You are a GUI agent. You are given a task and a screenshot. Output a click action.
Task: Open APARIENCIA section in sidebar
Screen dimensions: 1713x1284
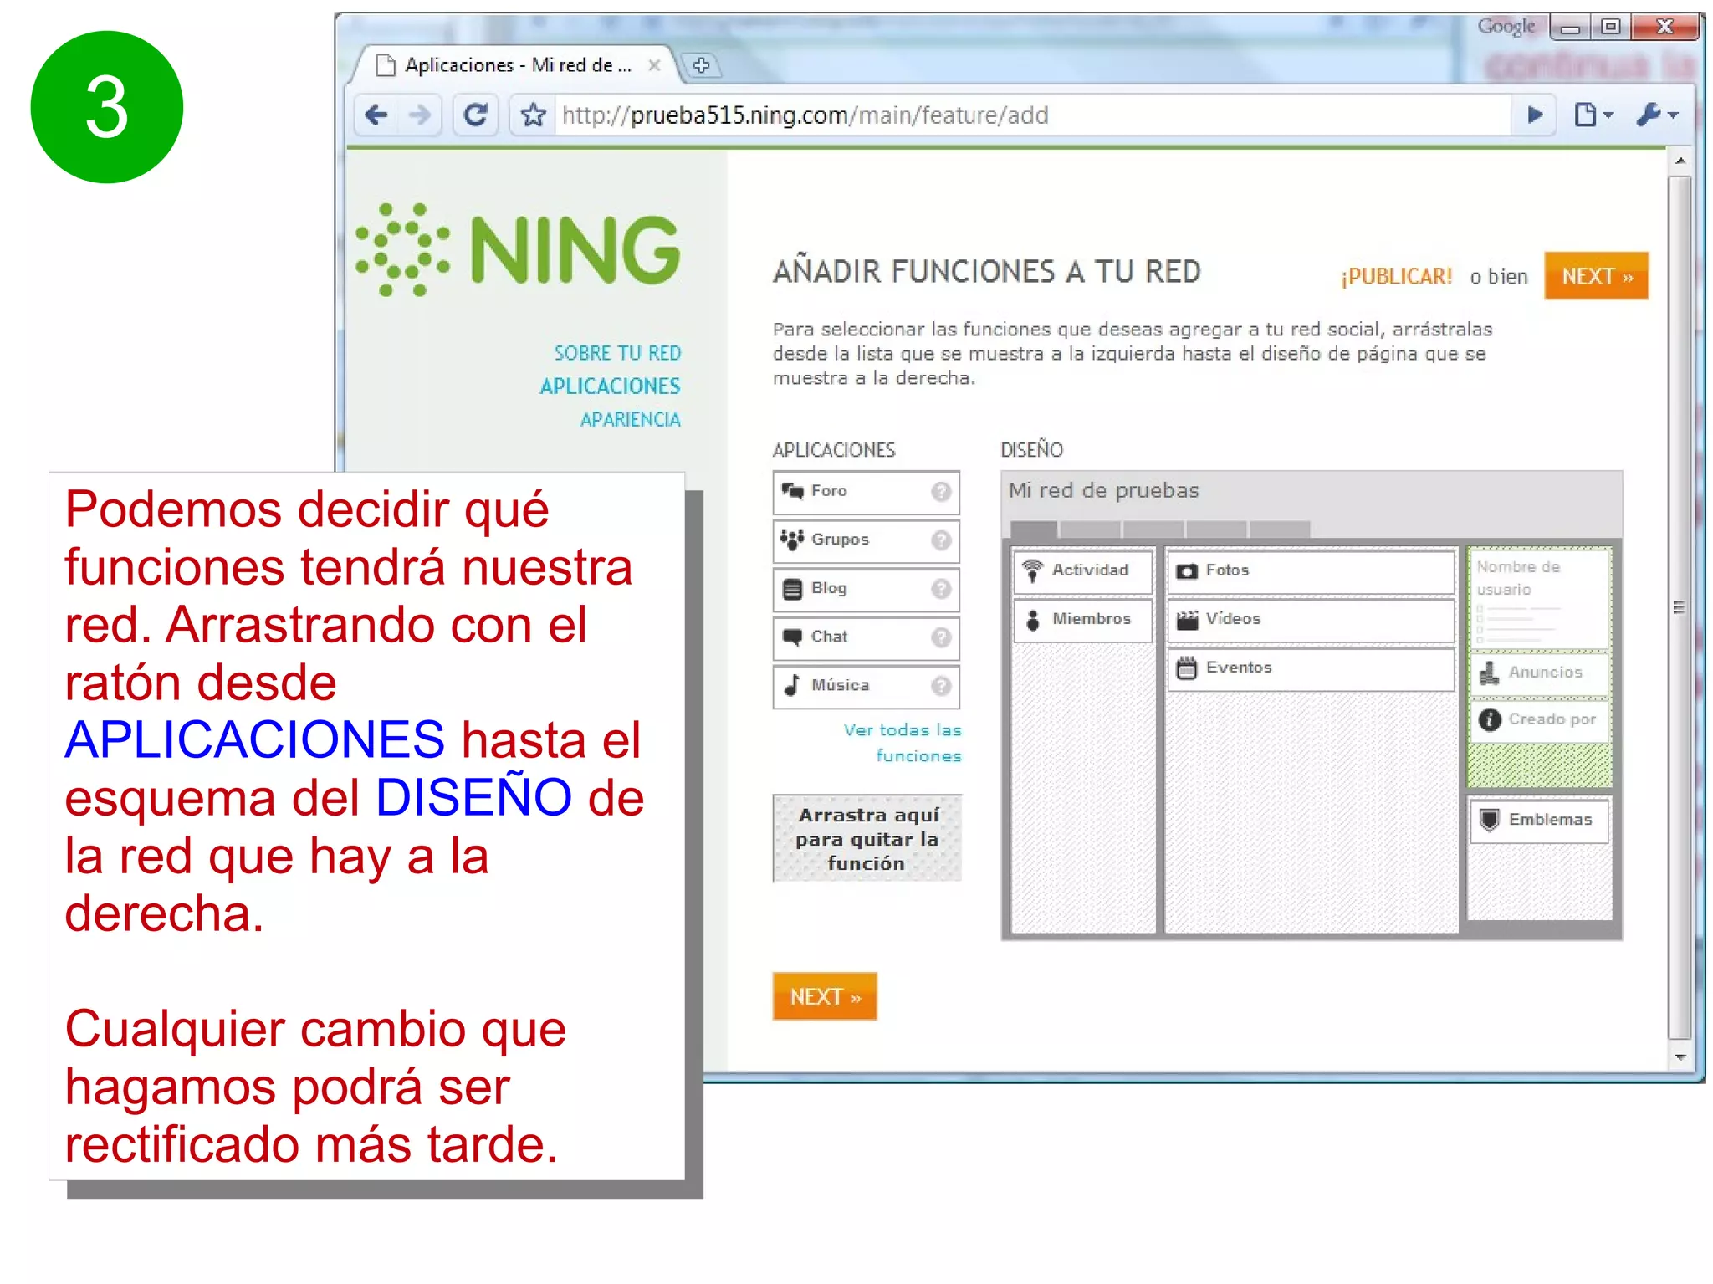[630, 419]
